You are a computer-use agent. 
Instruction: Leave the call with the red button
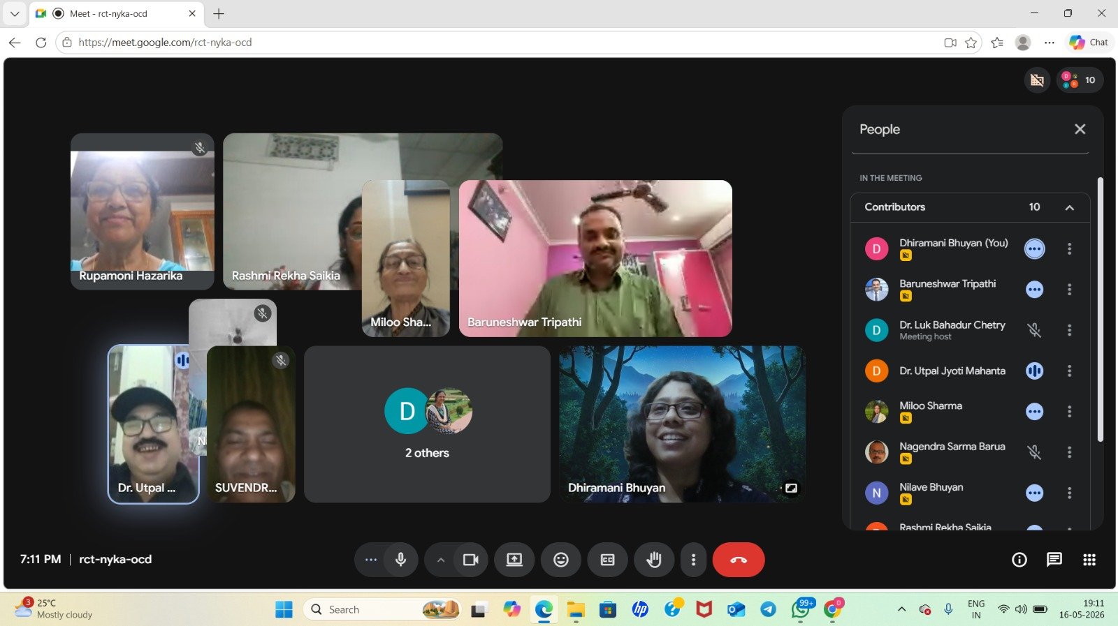pos(739,560)
